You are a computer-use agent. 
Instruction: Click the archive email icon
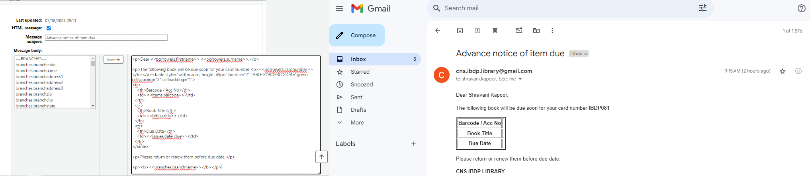pyautogui.click(x=460, y=31)
